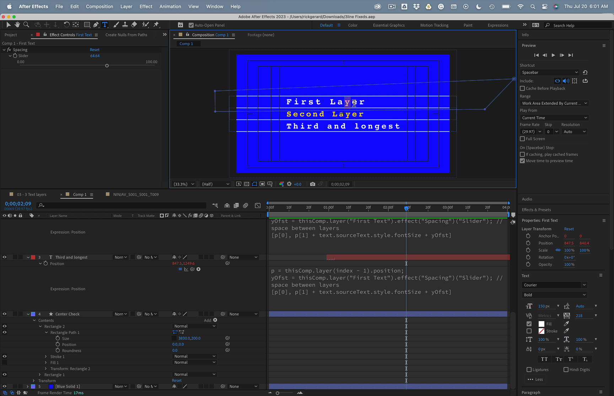Reset the Spacing effect
Screen dimensions: 614x396
tap(95, 50)
